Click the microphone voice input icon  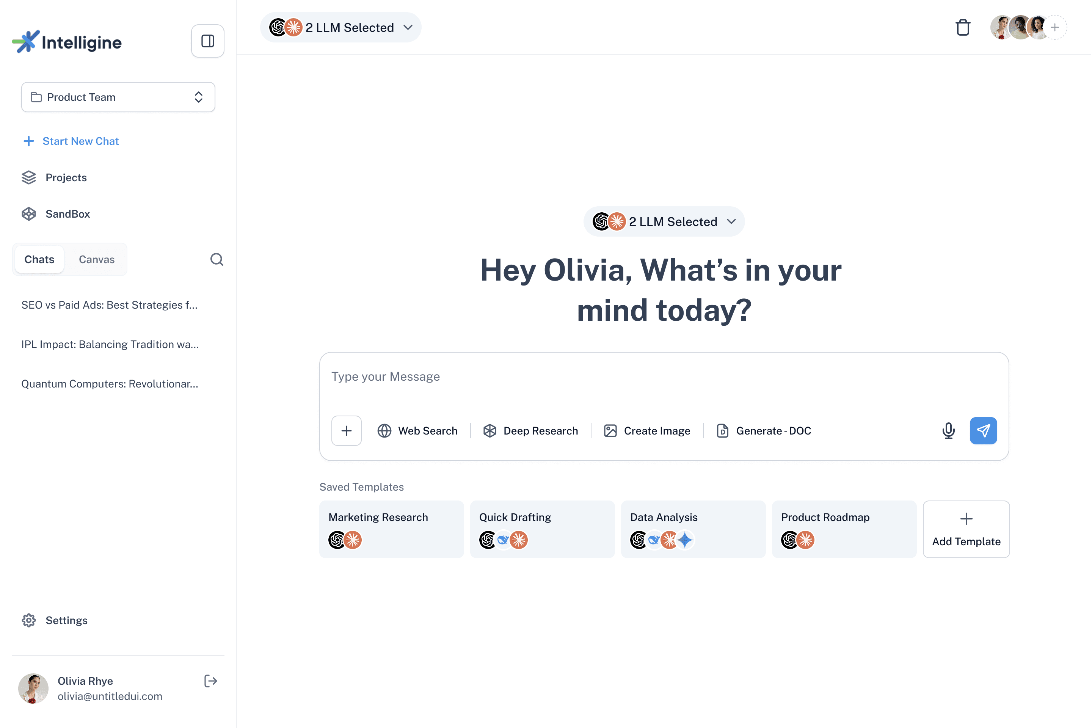pos(948,431)
